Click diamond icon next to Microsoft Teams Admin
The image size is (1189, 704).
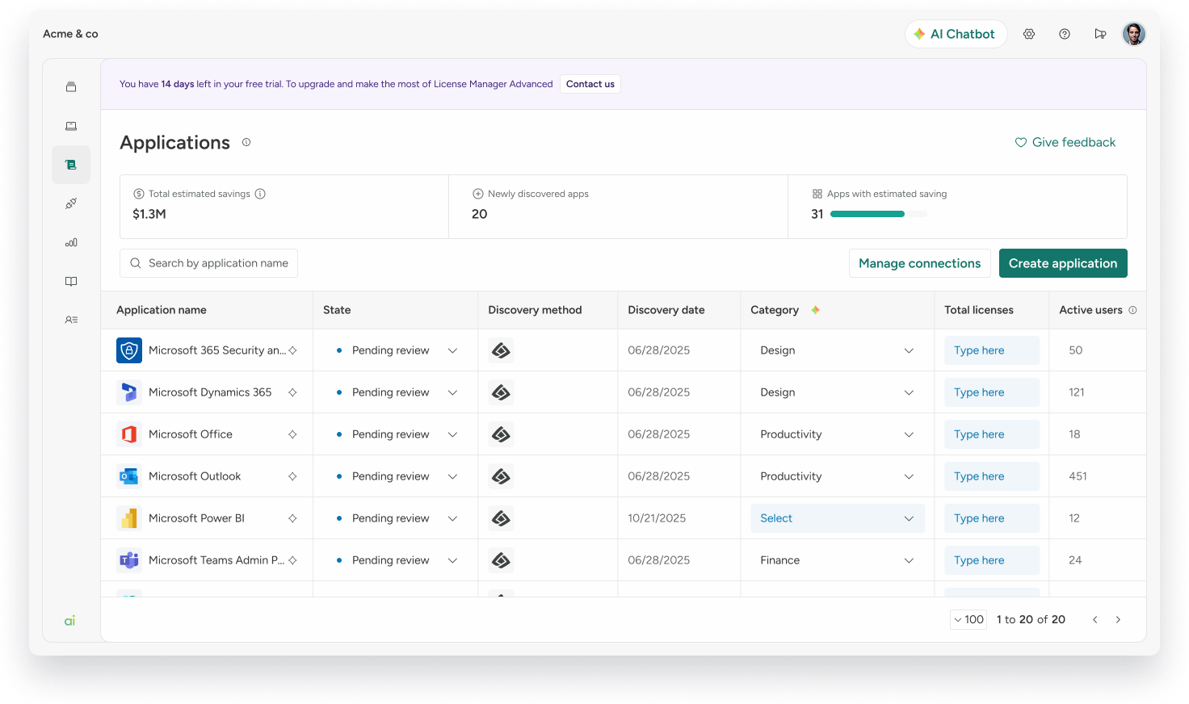click(x=292, y=560)
